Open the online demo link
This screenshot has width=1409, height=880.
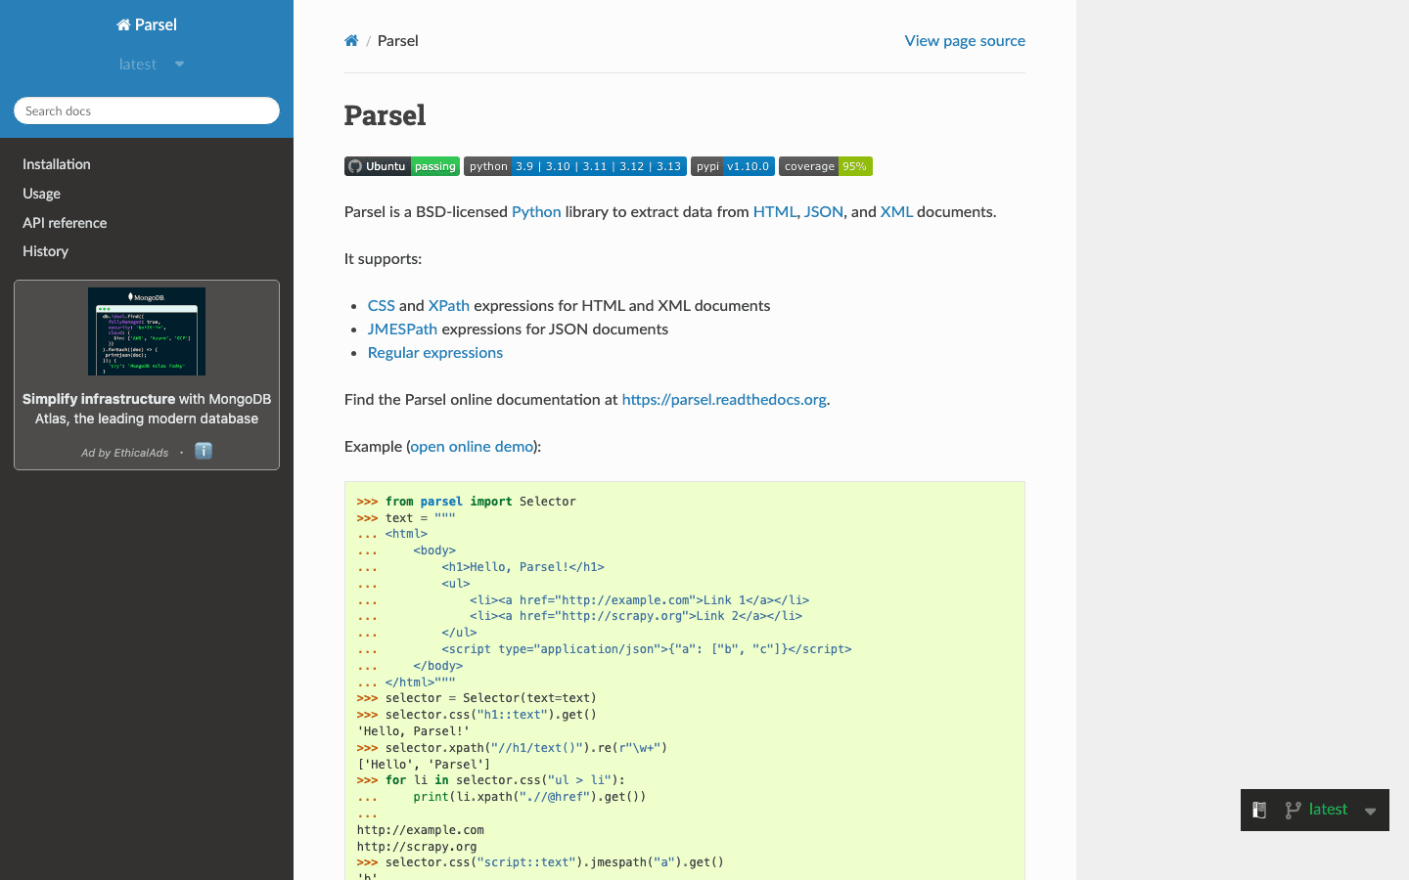coord(472,446)
